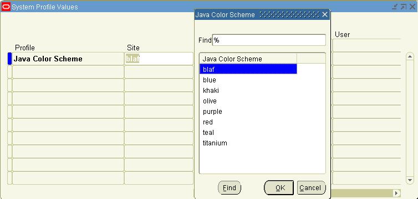Click the horizontal scrollbar right arrow

397,193
